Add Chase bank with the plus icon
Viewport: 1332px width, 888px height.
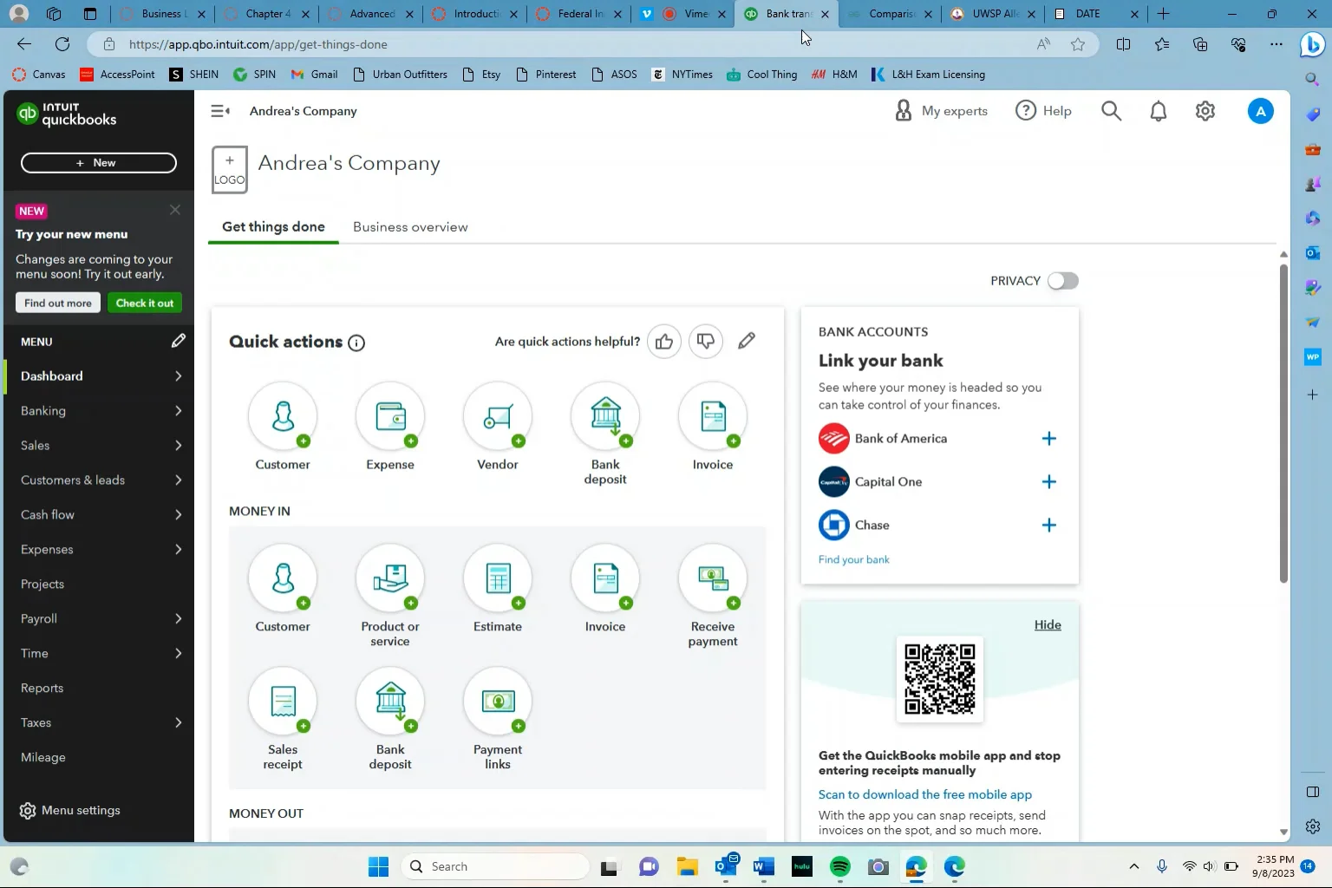[1048, 526]
